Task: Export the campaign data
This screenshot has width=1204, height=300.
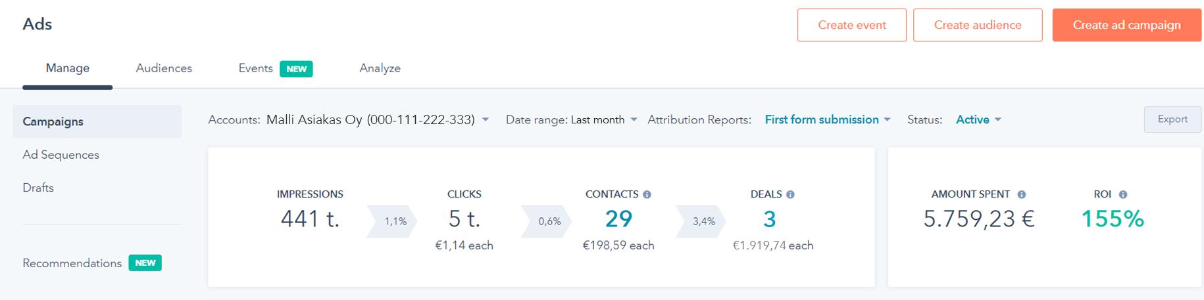Action: pyautogui.click(x=1172, y=119)
